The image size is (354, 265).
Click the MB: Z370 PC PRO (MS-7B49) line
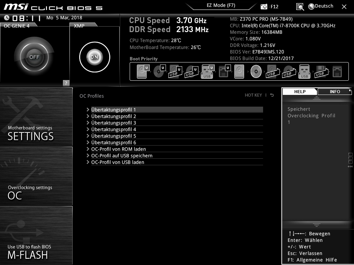[x=261, y=19]
